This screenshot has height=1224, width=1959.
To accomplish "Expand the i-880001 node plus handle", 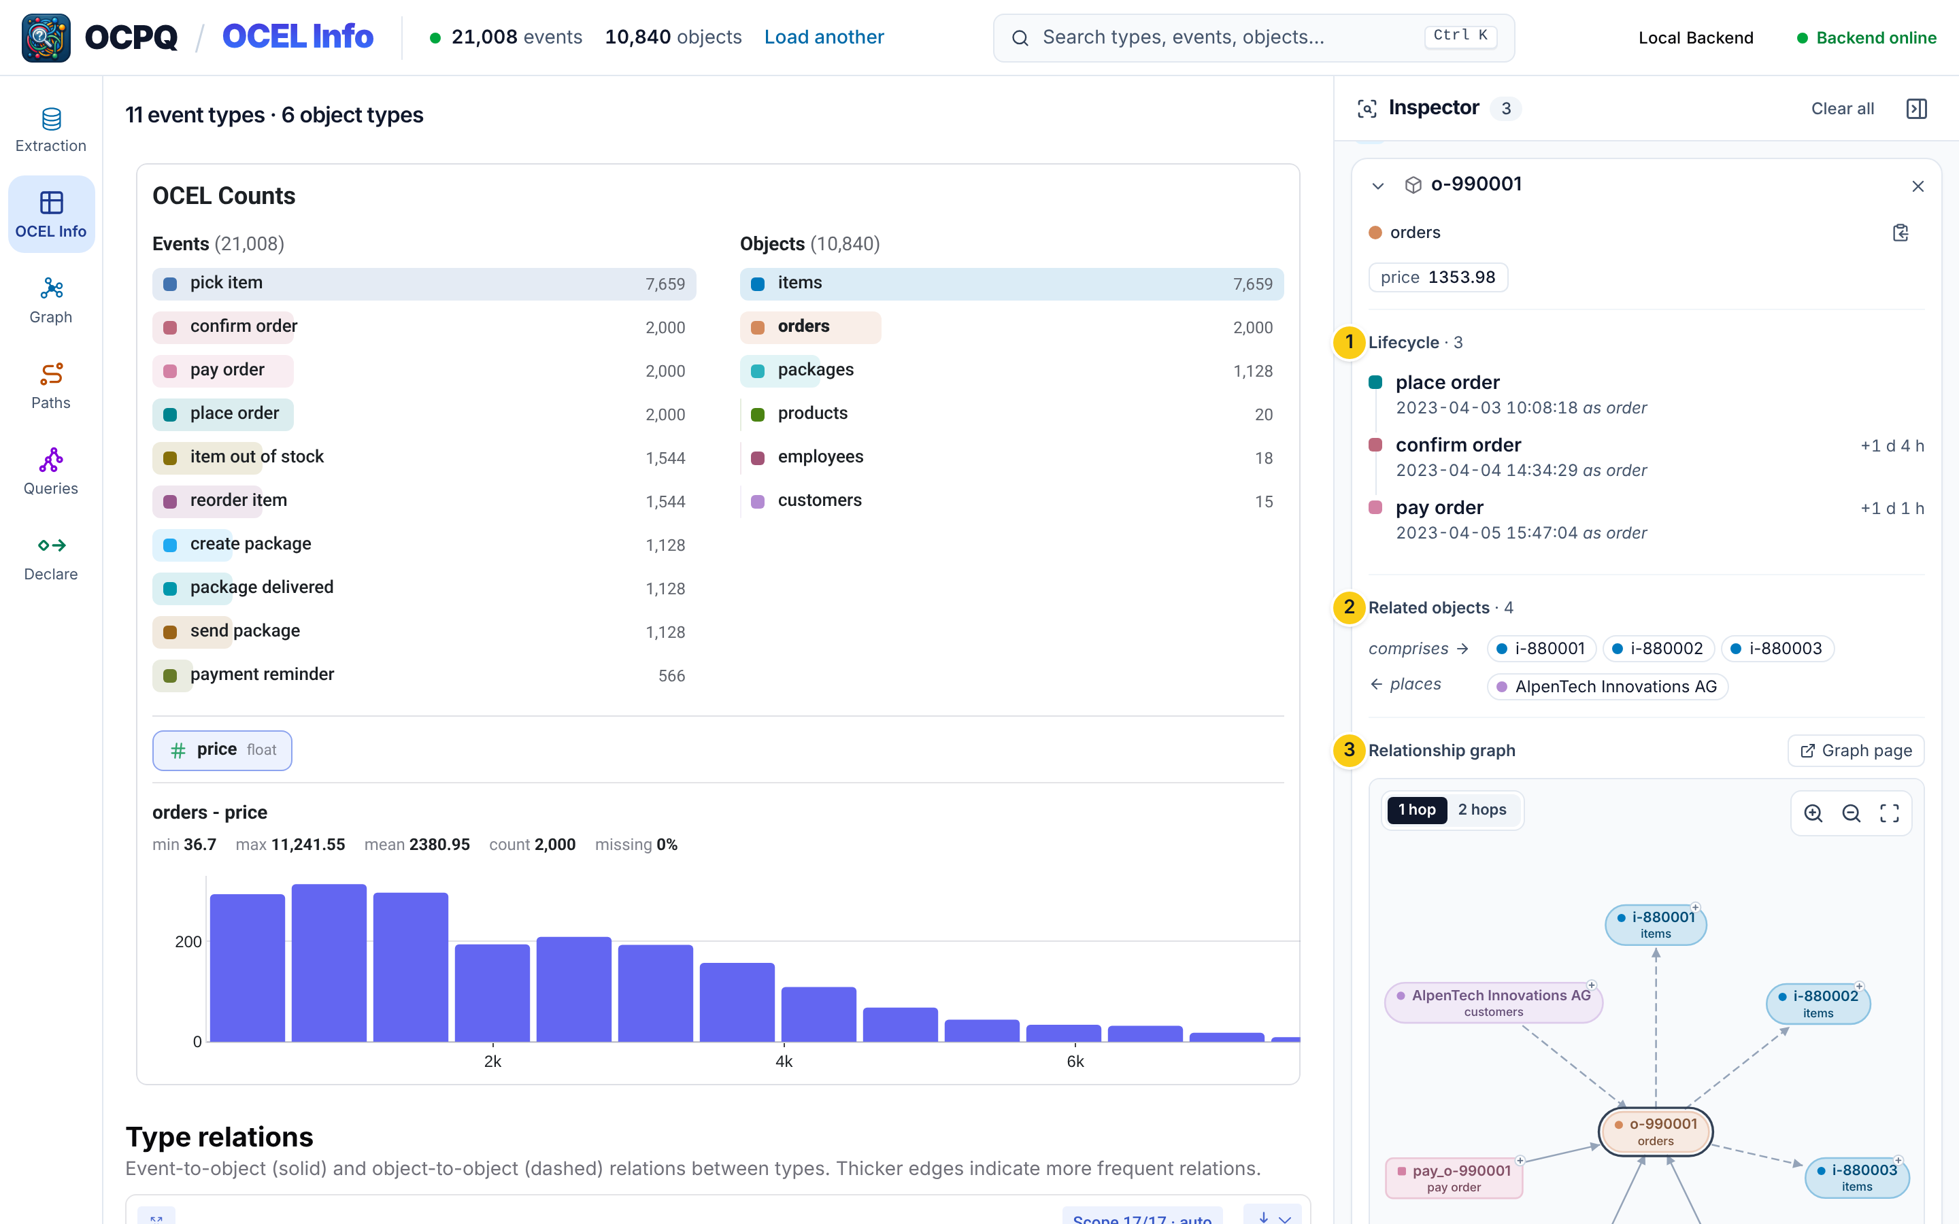I will [1695, 906].
